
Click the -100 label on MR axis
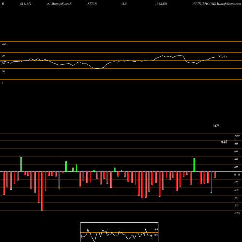click(237, 213)
